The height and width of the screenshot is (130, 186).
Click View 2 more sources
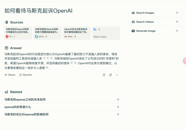[106, 33]
